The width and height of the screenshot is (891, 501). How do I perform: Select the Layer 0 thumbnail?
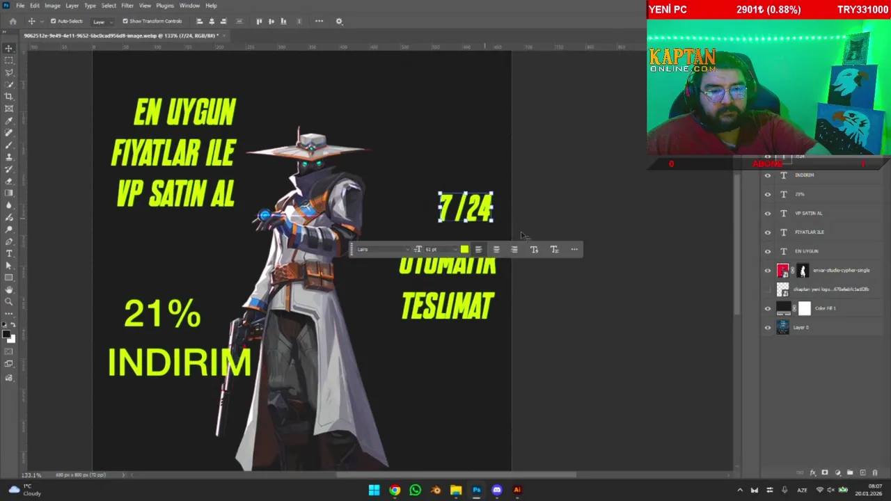[783, 328]
